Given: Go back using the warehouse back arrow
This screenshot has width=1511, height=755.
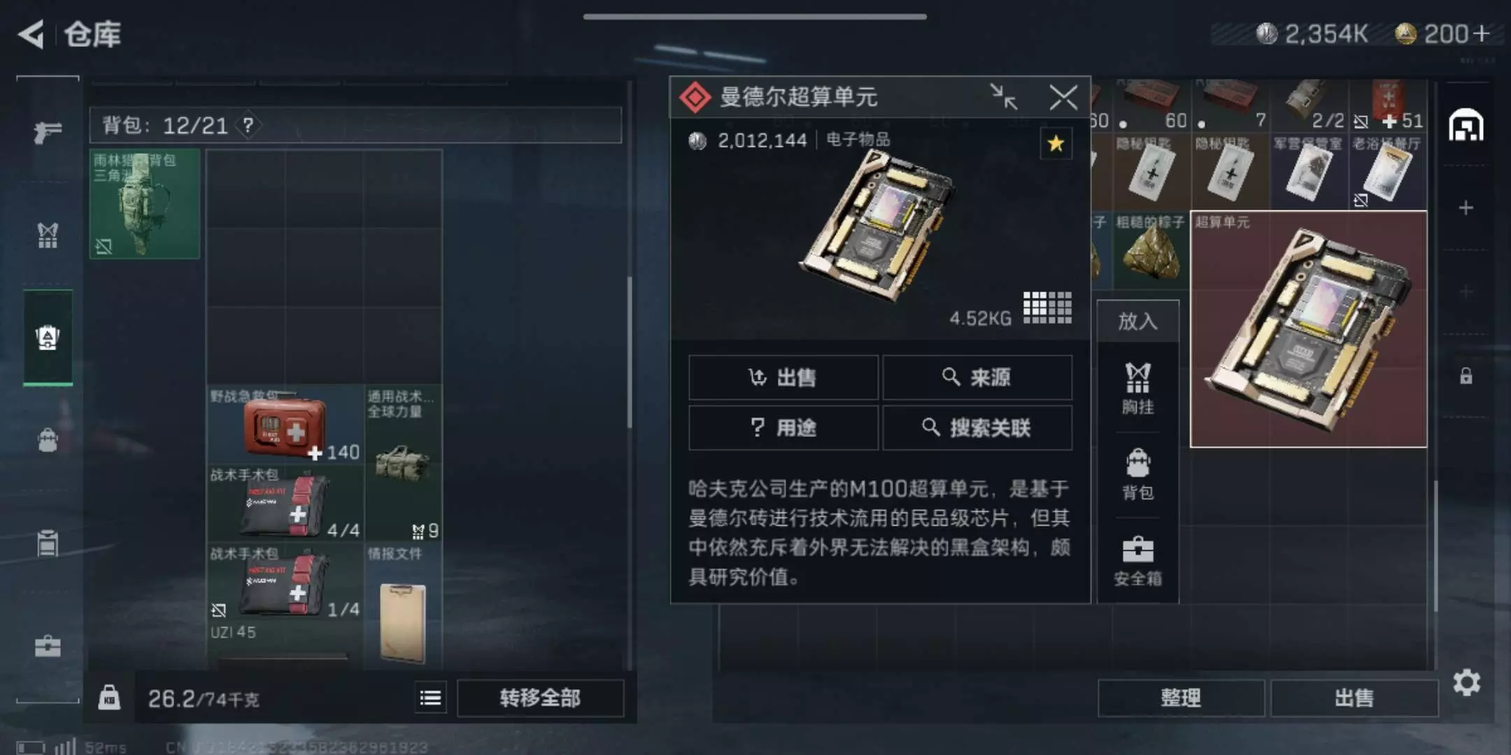Looking at the screenshot, I should tap(31, 34).
